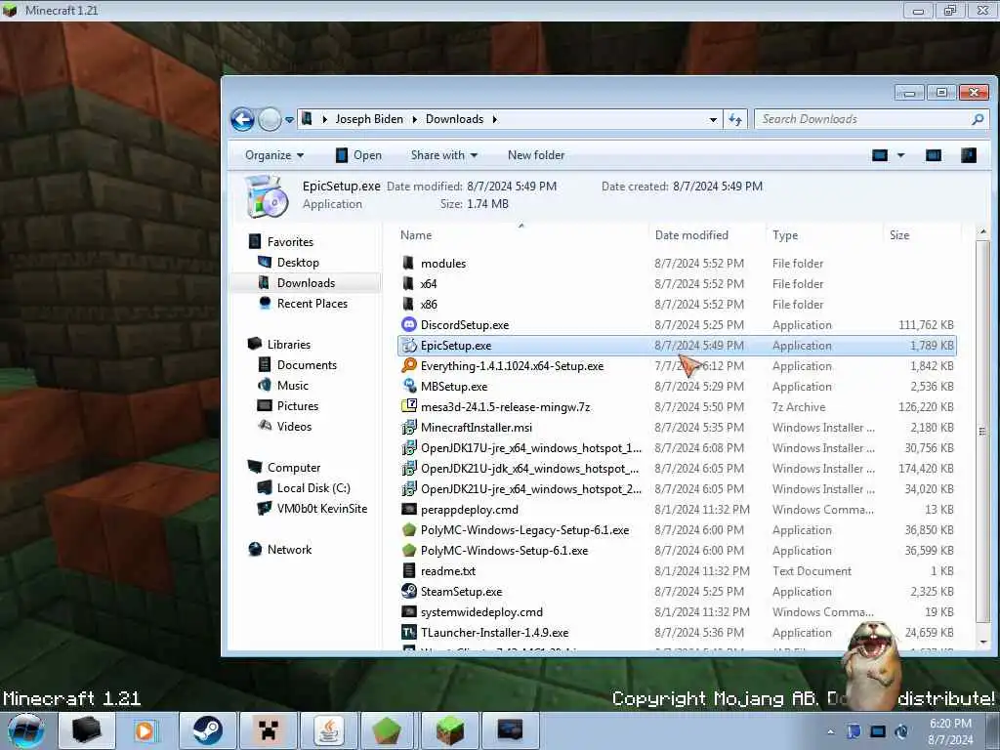1000x750 pixels.
Task: Select Recent Places in navigation pane
Action: tap(312, 305)
